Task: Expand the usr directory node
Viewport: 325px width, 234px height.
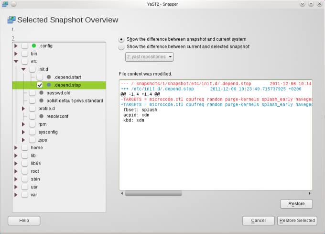Action: [16, 187]
